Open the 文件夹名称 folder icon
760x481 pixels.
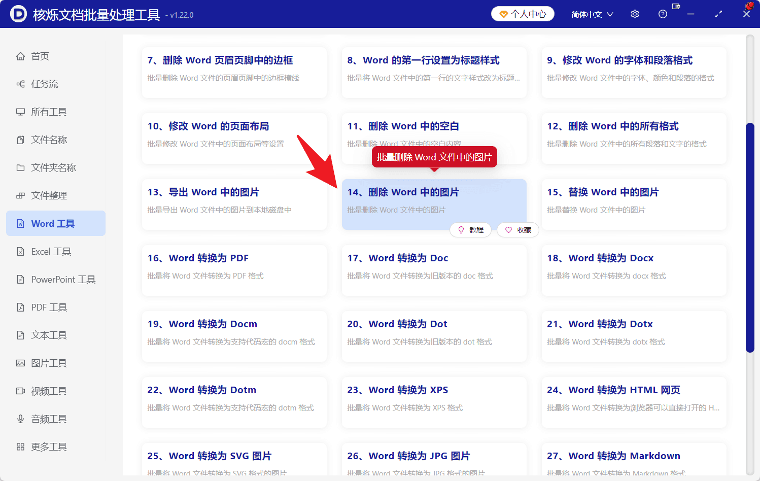(21, 167)
